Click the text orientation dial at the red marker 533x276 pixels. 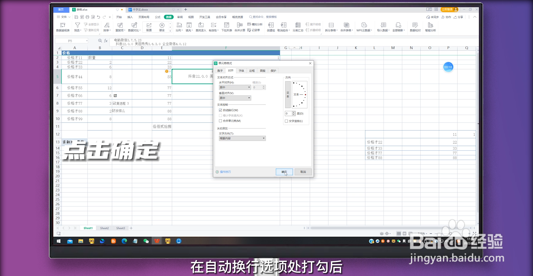pos(305,94)
